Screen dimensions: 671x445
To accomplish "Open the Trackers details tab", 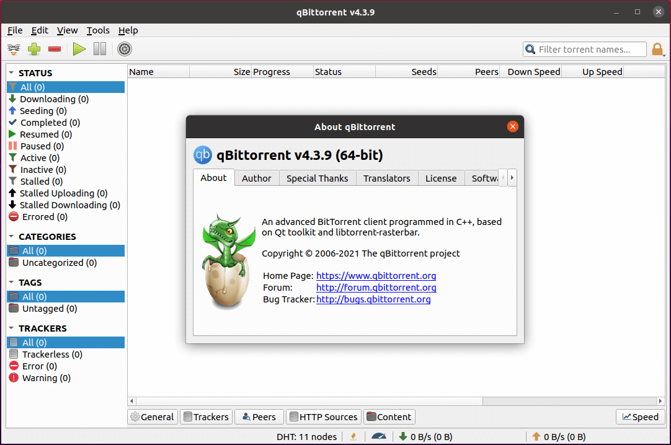I will (207, 416).
